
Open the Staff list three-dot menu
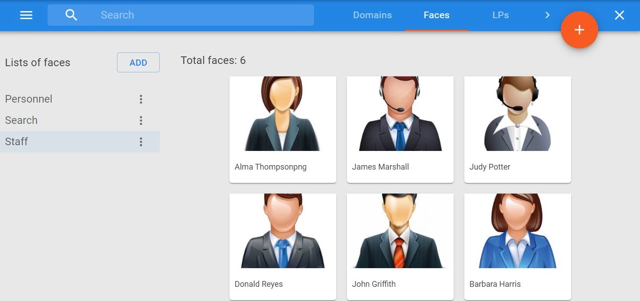[141, 142]
